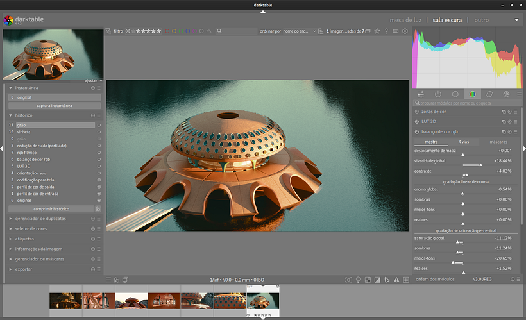The image size is (526, 320).
Task: Open global preferences gear icon
Action: click(x=405, y=31)
